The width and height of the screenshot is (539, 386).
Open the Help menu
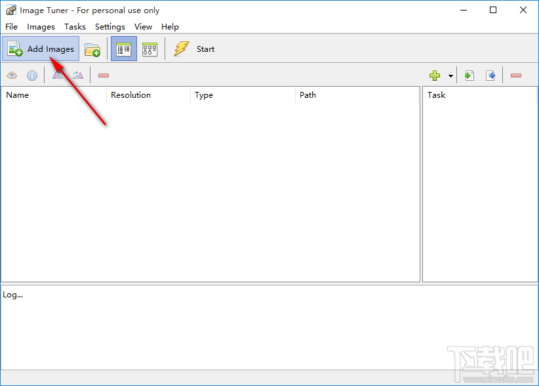click(x=170, y=27)
